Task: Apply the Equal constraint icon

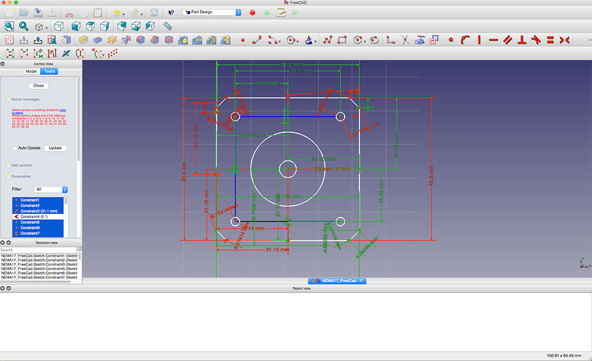Action: (551, 40)
